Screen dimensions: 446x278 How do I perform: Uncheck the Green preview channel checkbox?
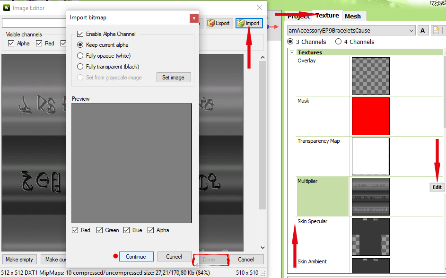click(x=100, y=230)
